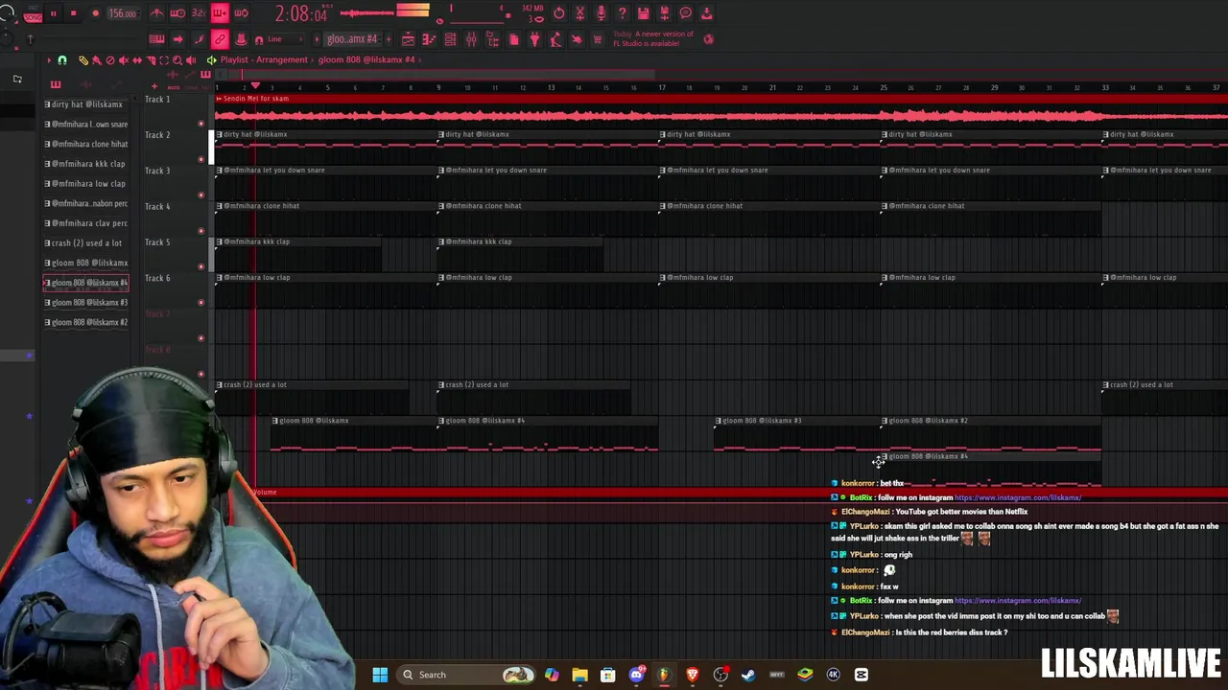
Task: Open the Playlist window icon
Action: (408, 39)
